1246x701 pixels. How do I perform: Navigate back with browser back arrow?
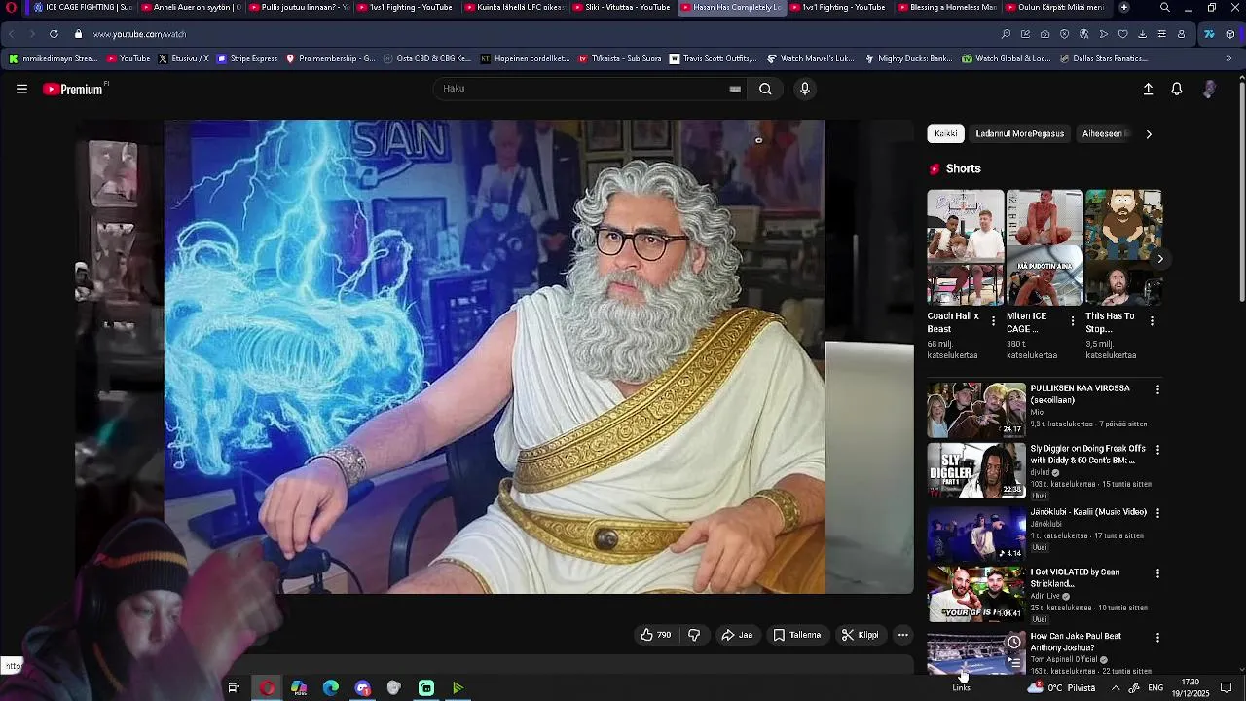(12, 34)
